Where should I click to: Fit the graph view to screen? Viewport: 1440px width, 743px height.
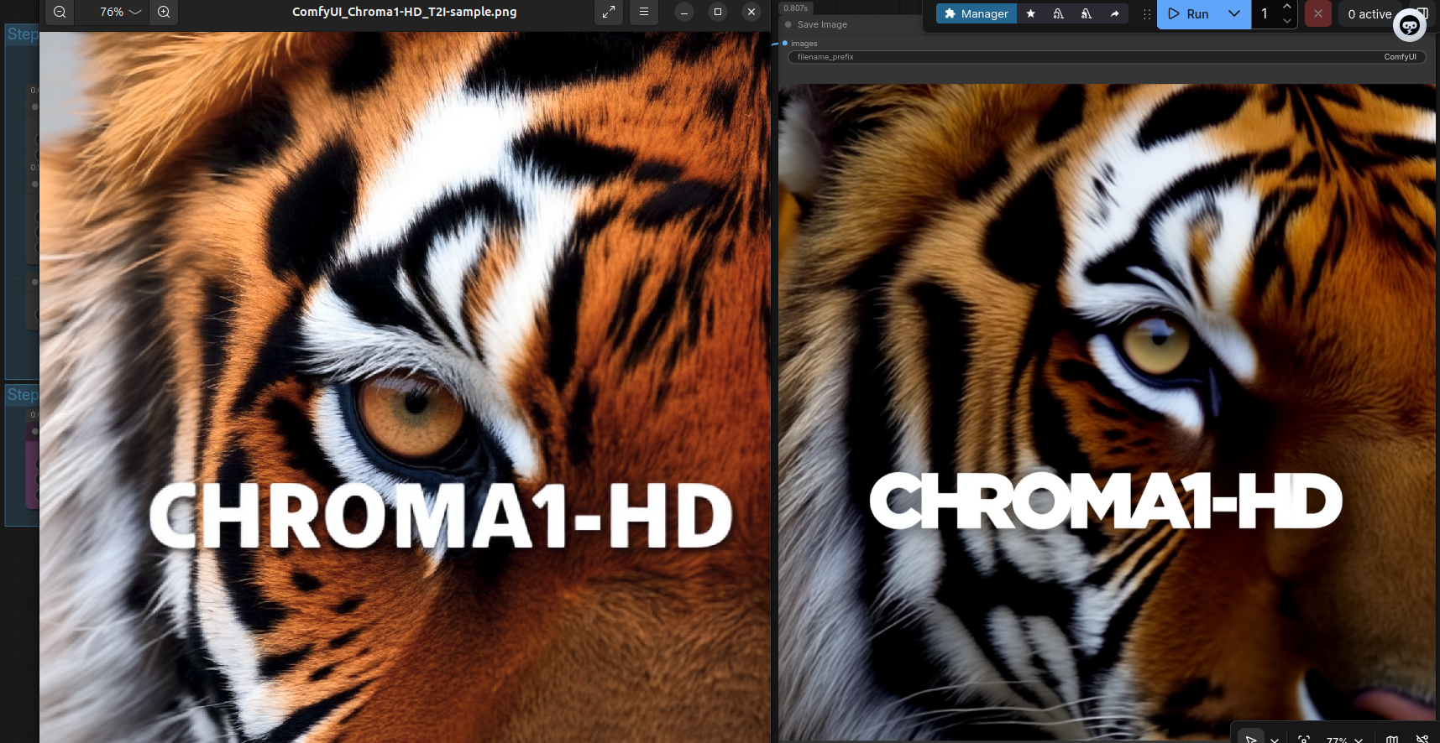click(x=1304, y=740)
